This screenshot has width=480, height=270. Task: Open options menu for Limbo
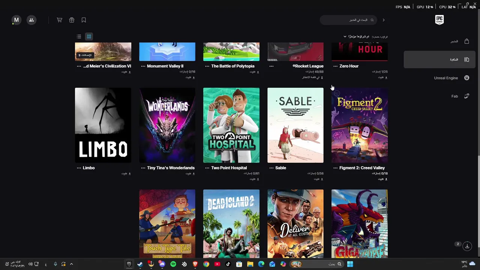tap(79, 168)
